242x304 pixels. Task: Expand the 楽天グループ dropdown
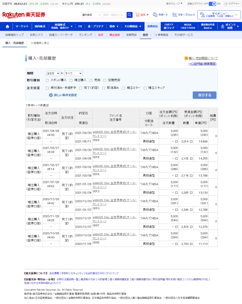174,4
